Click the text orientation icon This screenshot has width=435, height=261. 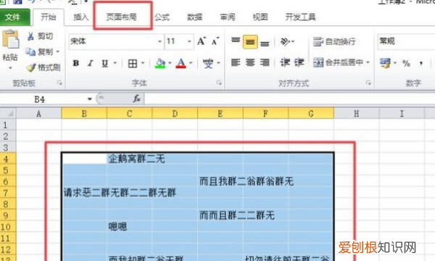(285, 41)
